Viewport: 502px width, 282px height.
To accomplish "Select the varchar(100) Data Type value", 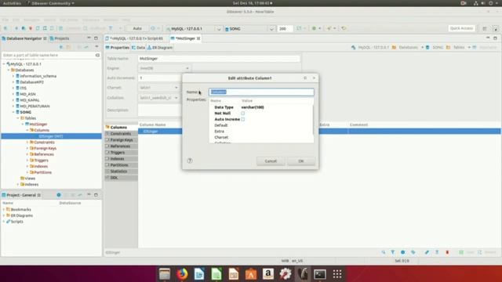I will pos(253,107).
